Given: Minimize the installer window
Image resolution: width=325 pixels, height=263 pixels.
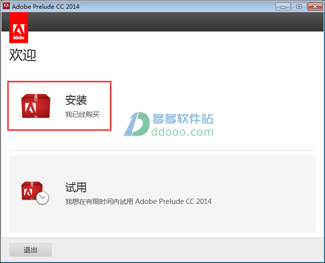Looking at the screenshot, I should pos(283,6).
